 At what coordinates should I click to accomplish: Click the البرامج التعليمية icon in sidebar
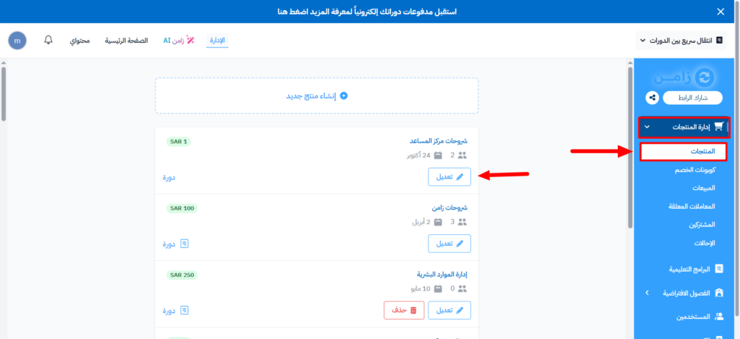tap(718, 269)
